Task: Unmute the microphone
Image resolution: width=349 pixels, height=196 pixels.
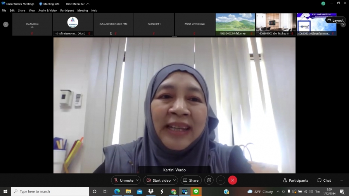Action: (x=123, y=180)
